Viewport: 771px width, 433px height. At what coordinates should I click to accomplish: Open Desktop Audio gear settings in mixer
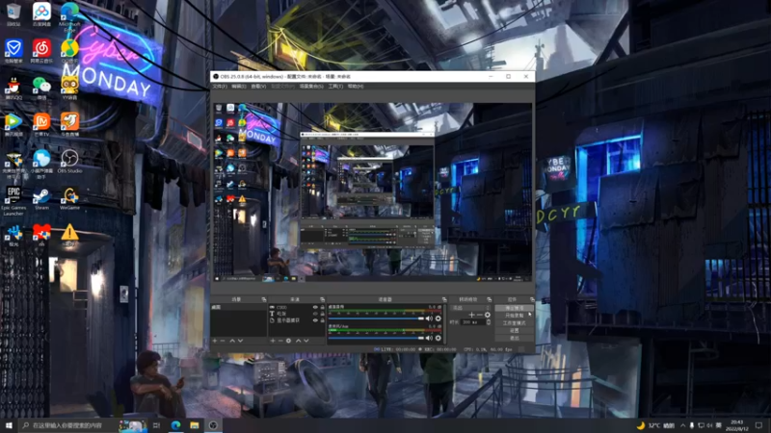click(439, 318)
